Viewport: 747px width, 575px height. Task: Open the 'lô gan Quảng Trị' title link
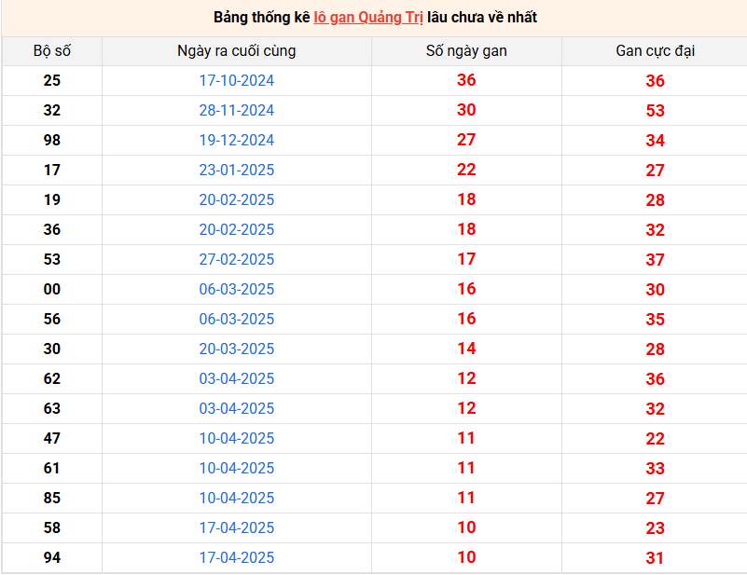(x=368, y=18)
